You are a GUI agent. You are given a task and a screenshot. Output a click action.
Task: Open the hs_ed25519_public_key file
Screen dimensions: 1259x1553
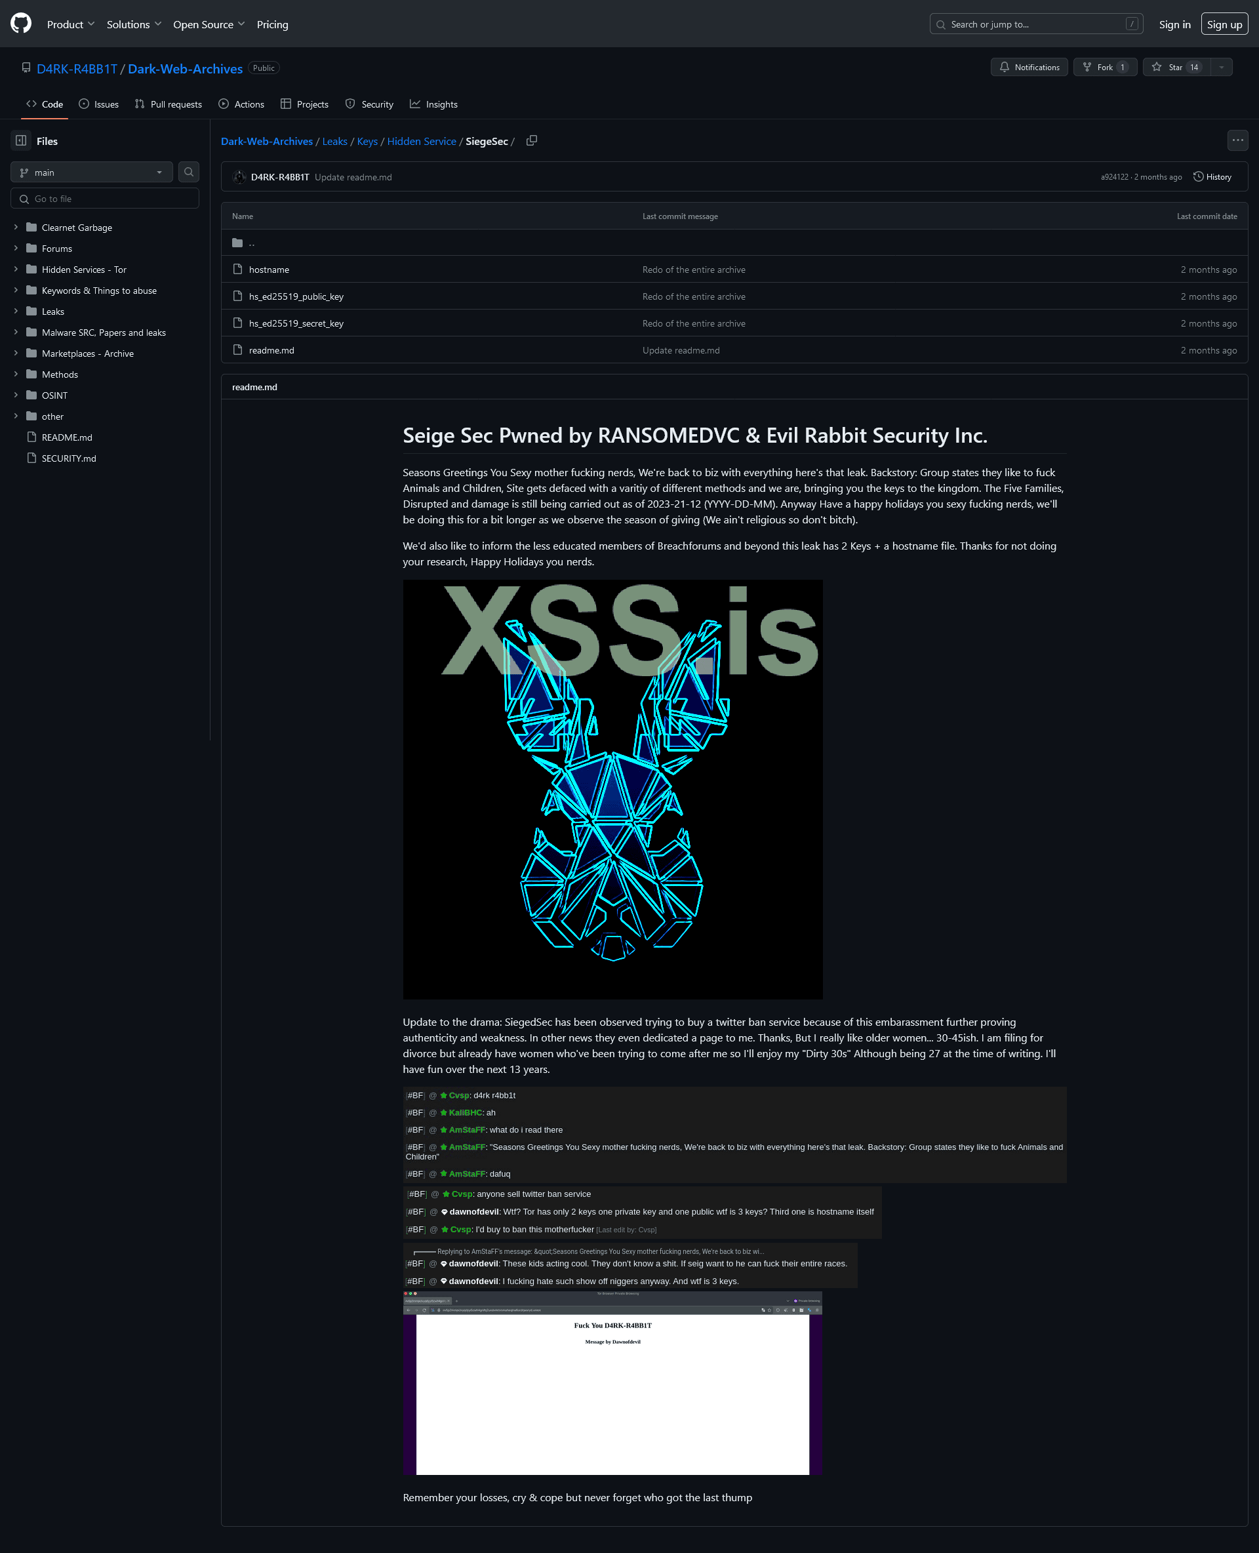[296, 296]
